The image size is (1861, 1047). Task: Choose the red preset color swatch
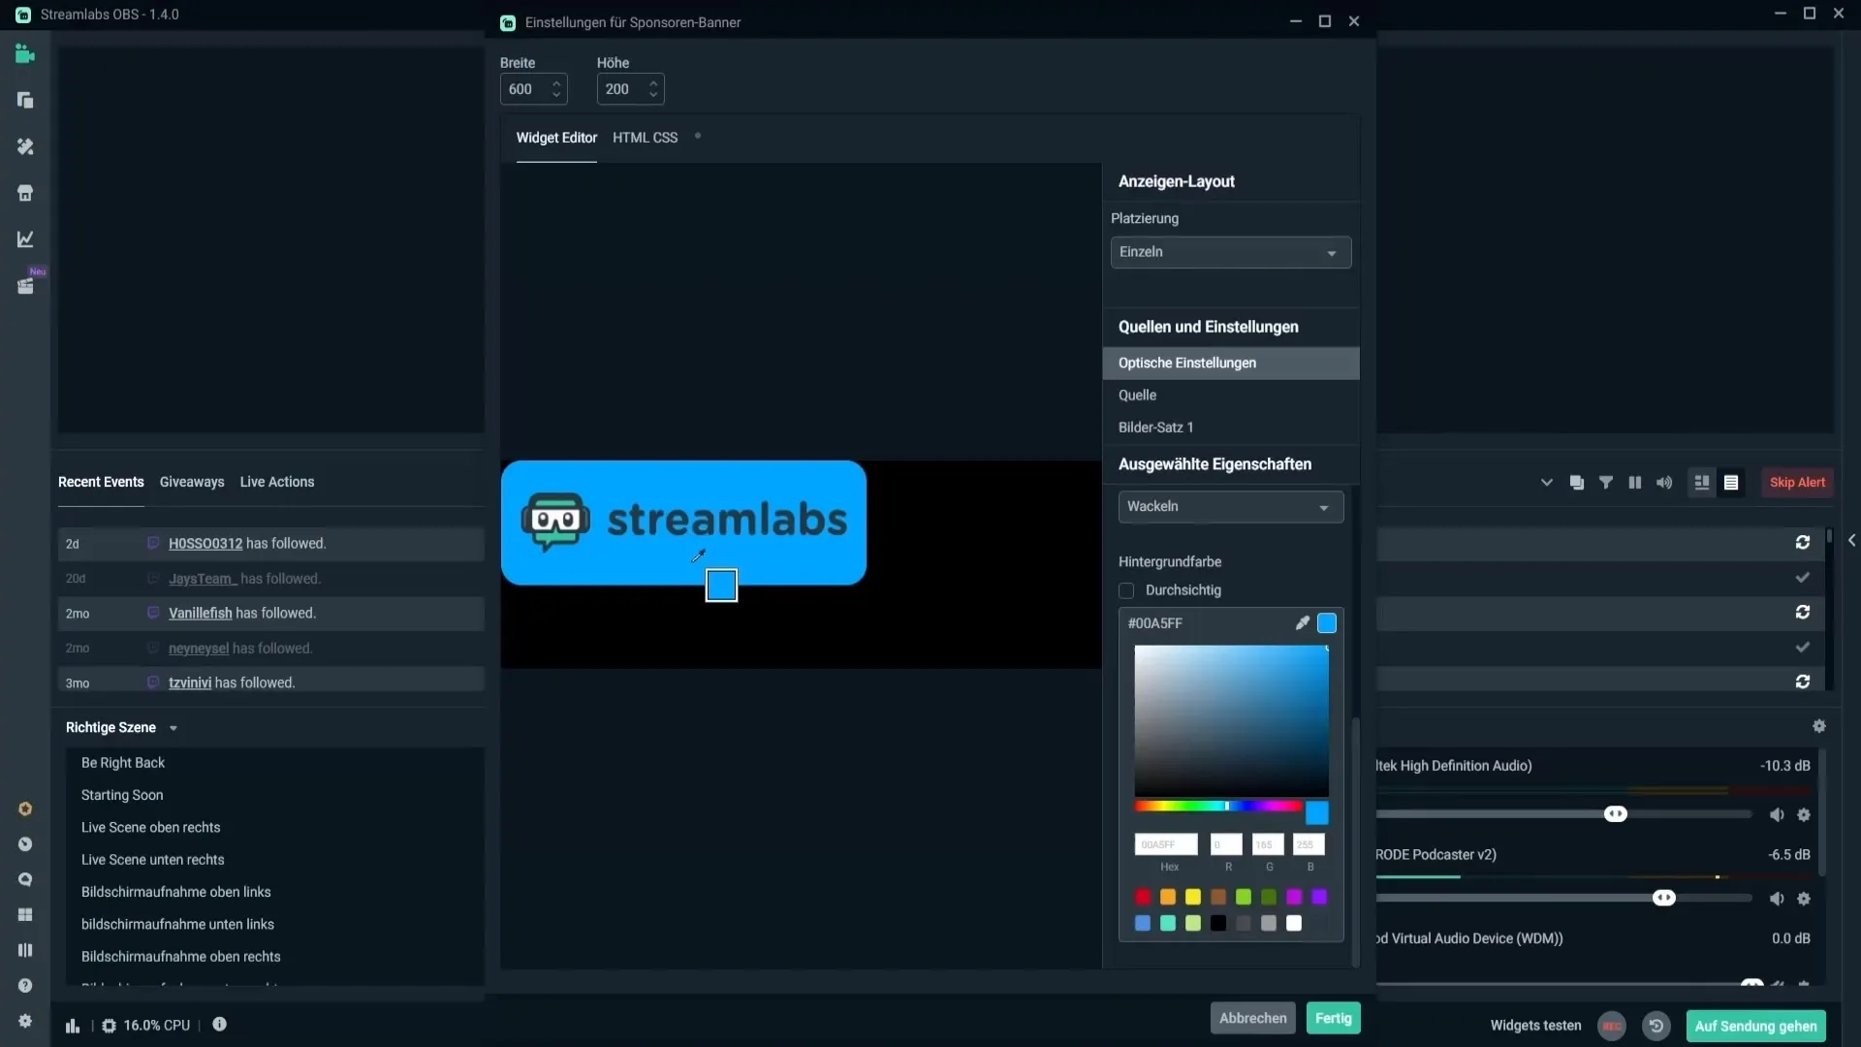point(1143,898)
